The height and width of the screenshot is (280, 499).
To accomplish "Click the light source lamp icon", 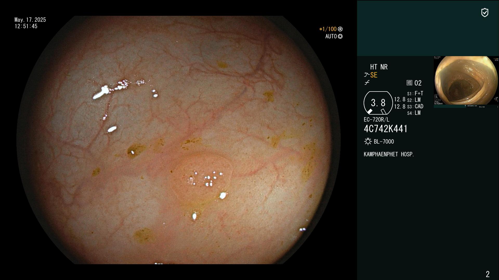I will 368,142.
